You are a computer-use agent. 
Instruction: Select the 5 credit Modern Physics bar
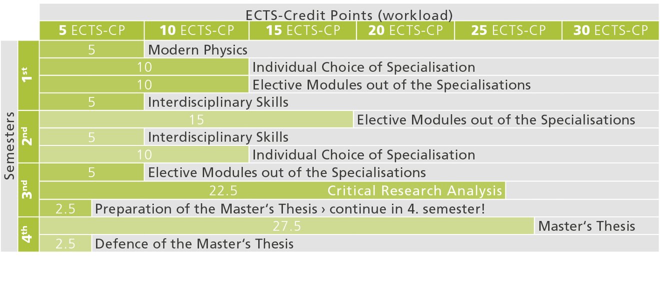coord(91,50)
